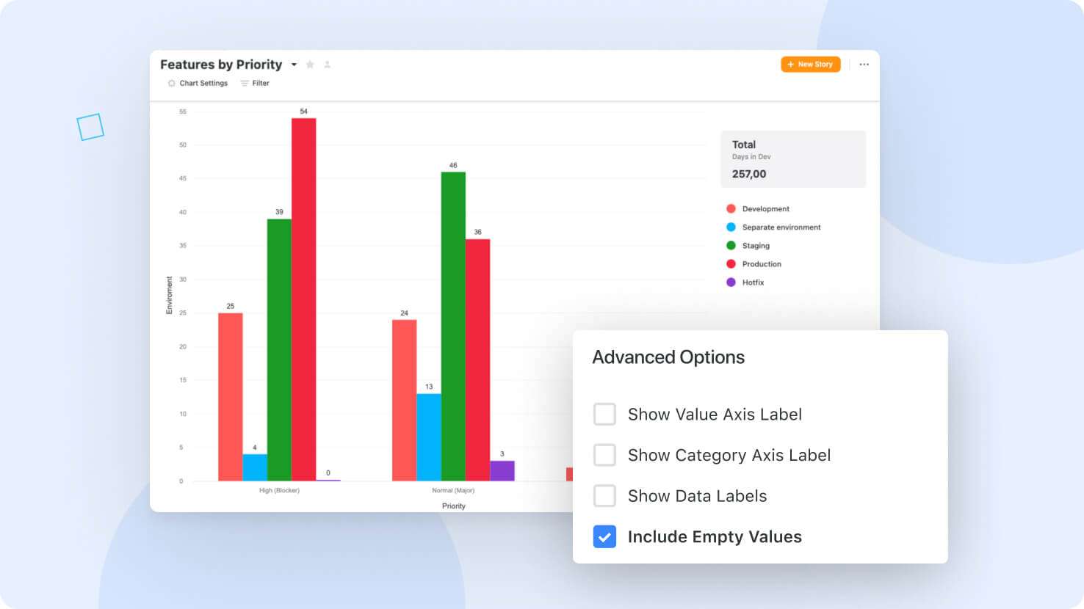Click the Development legend color dot

[731, 209]
